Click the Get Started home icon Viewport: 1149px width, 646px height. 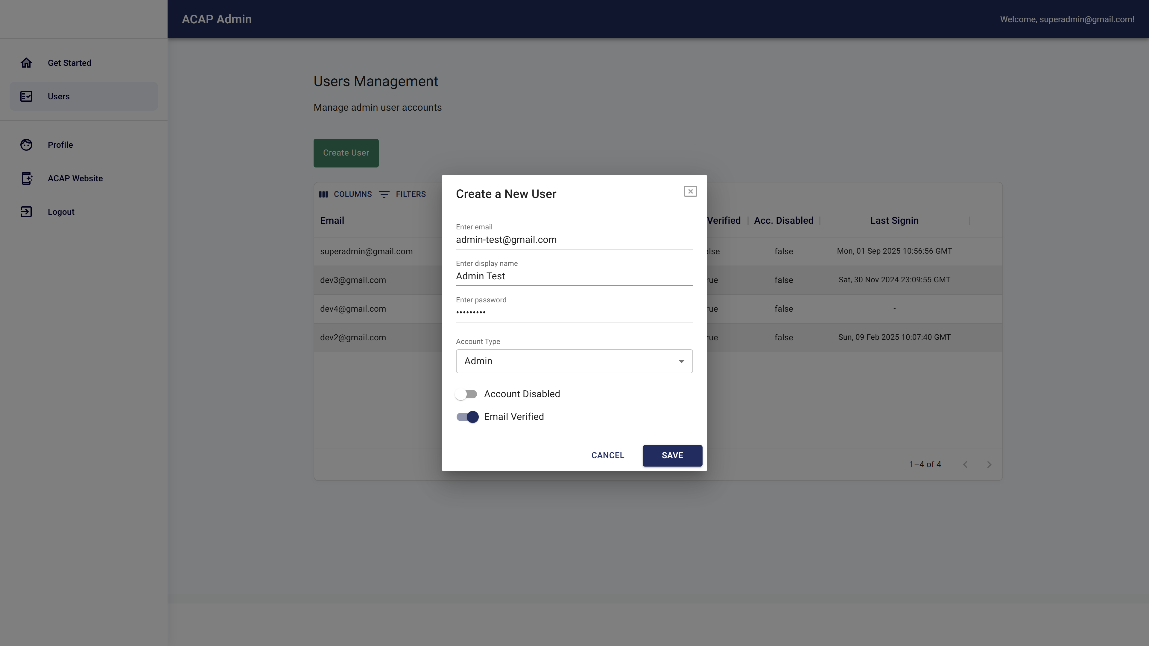tap(26, 63)
